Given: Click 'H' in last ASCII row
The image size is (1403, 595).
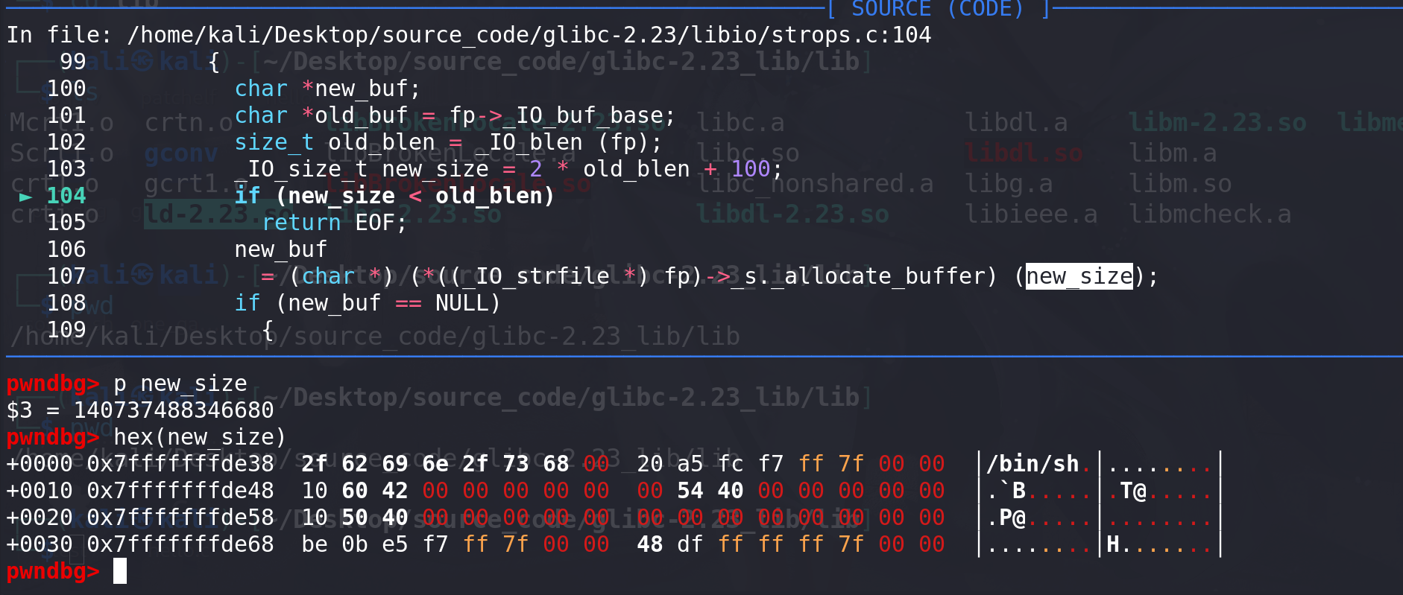Looking at the screenshot, I should [1113, 544].
